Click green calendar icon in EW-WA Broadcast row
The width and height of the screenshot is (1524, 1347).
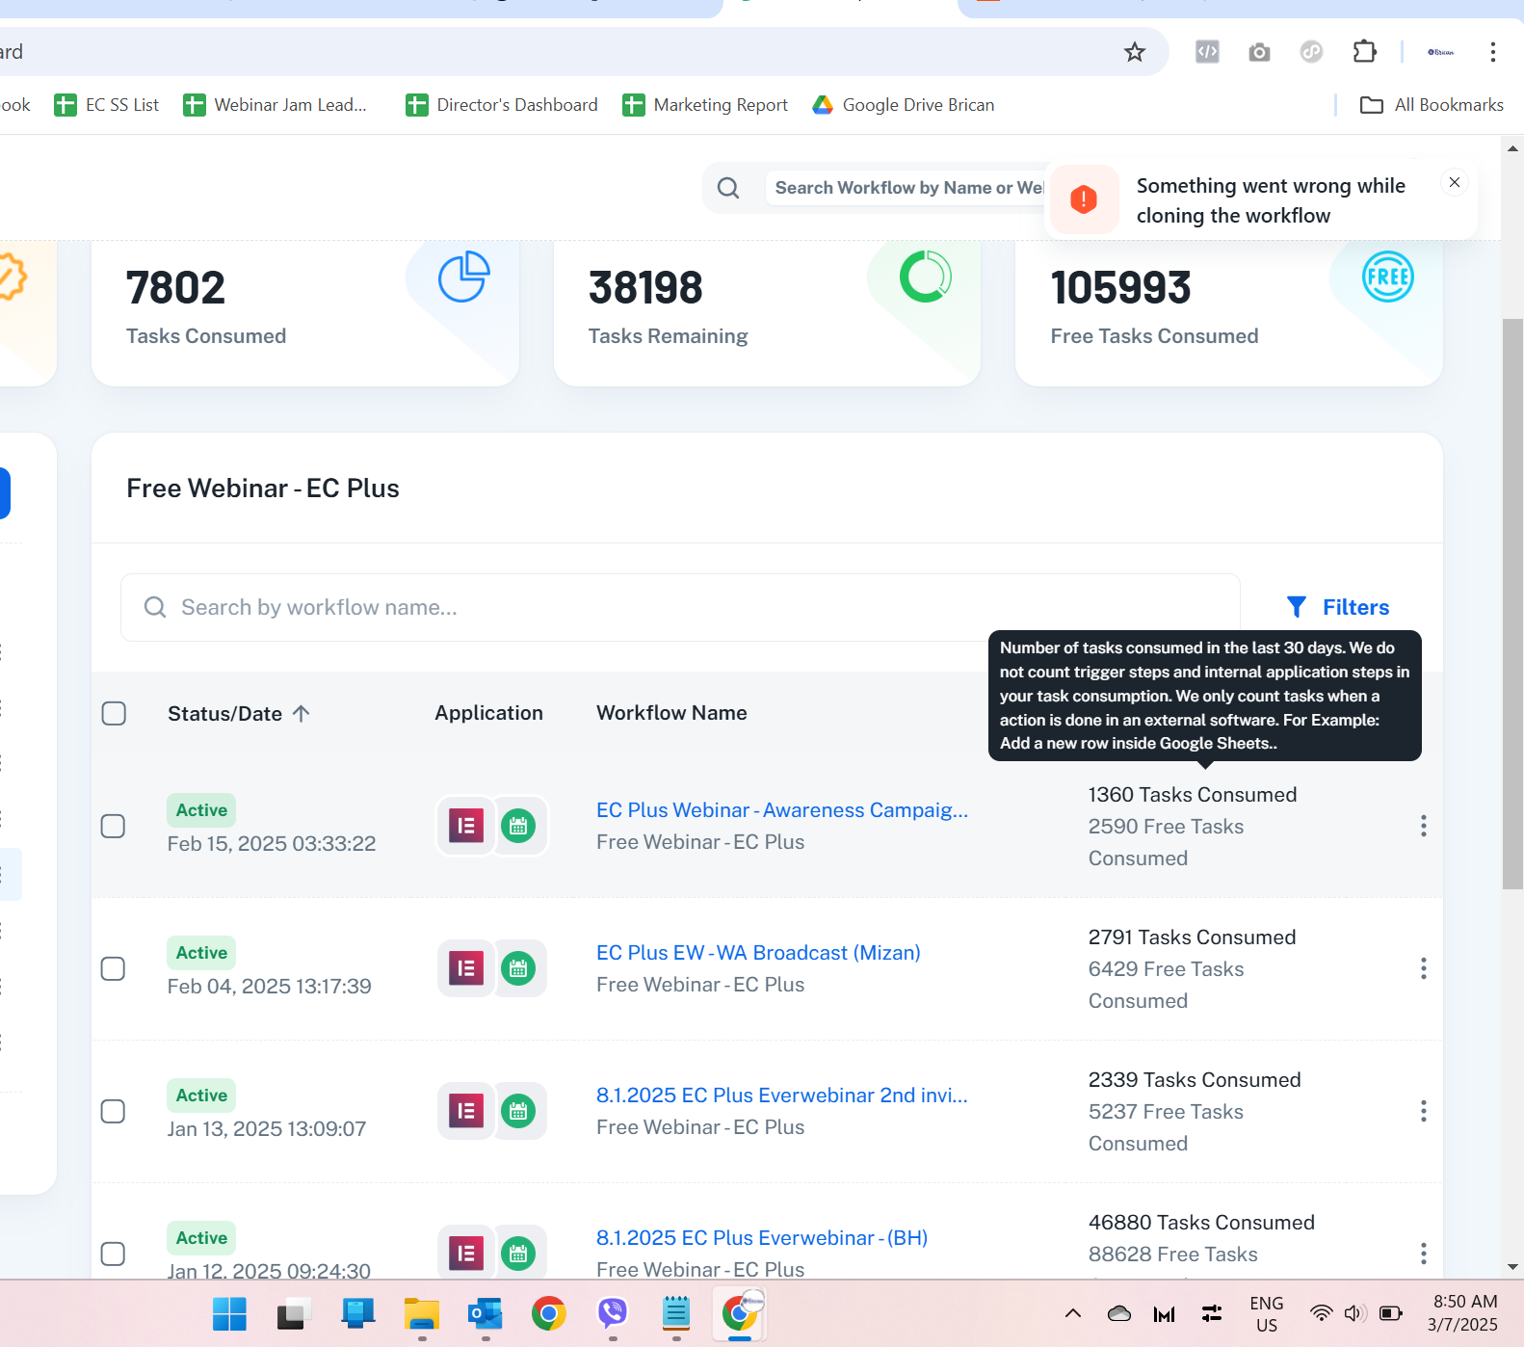point(518,968)
